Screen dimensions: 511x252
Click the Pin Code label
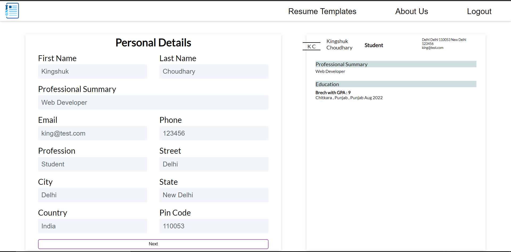click(x=175, y=213)
